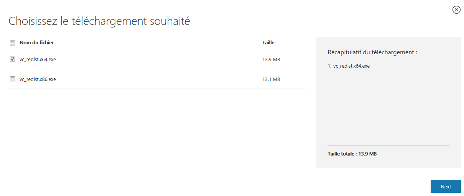Select the vc_redist.x86.exe file name in list

click(38, 79)
